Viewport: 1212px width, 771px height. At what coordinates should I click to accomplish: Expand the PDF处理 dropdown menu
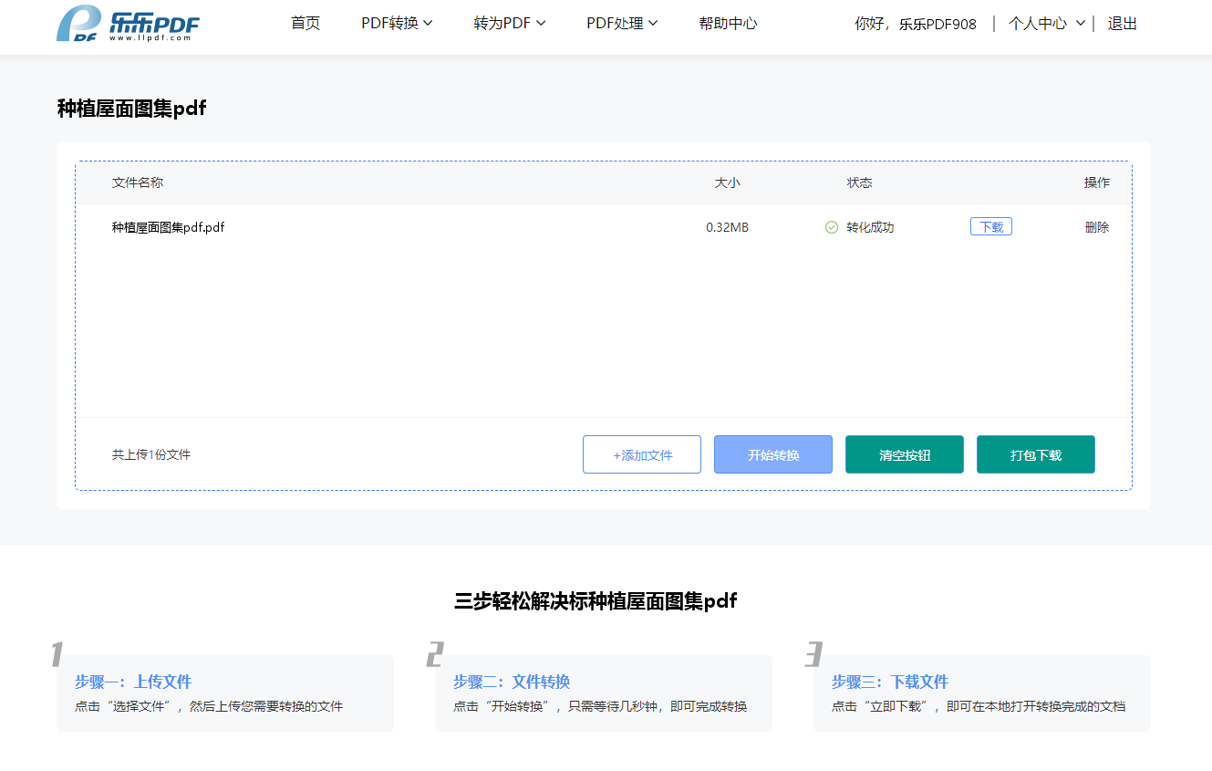pos(622,24)
